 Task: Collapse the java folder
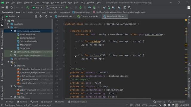coord(8,27)
